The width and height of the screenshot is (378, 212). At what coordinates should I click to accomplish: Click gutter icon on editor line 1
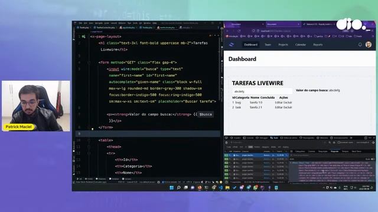83,37
